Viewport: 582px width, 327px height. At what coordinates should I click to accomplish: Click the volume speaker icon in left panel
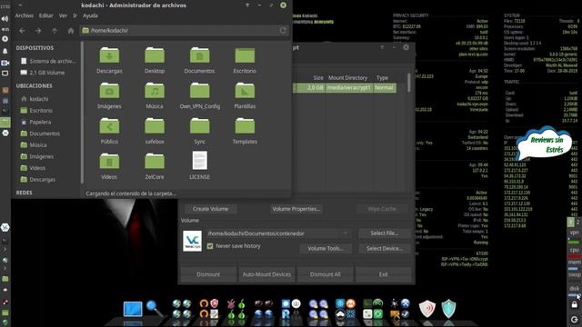pyautogui.click(x=5, y=19)
